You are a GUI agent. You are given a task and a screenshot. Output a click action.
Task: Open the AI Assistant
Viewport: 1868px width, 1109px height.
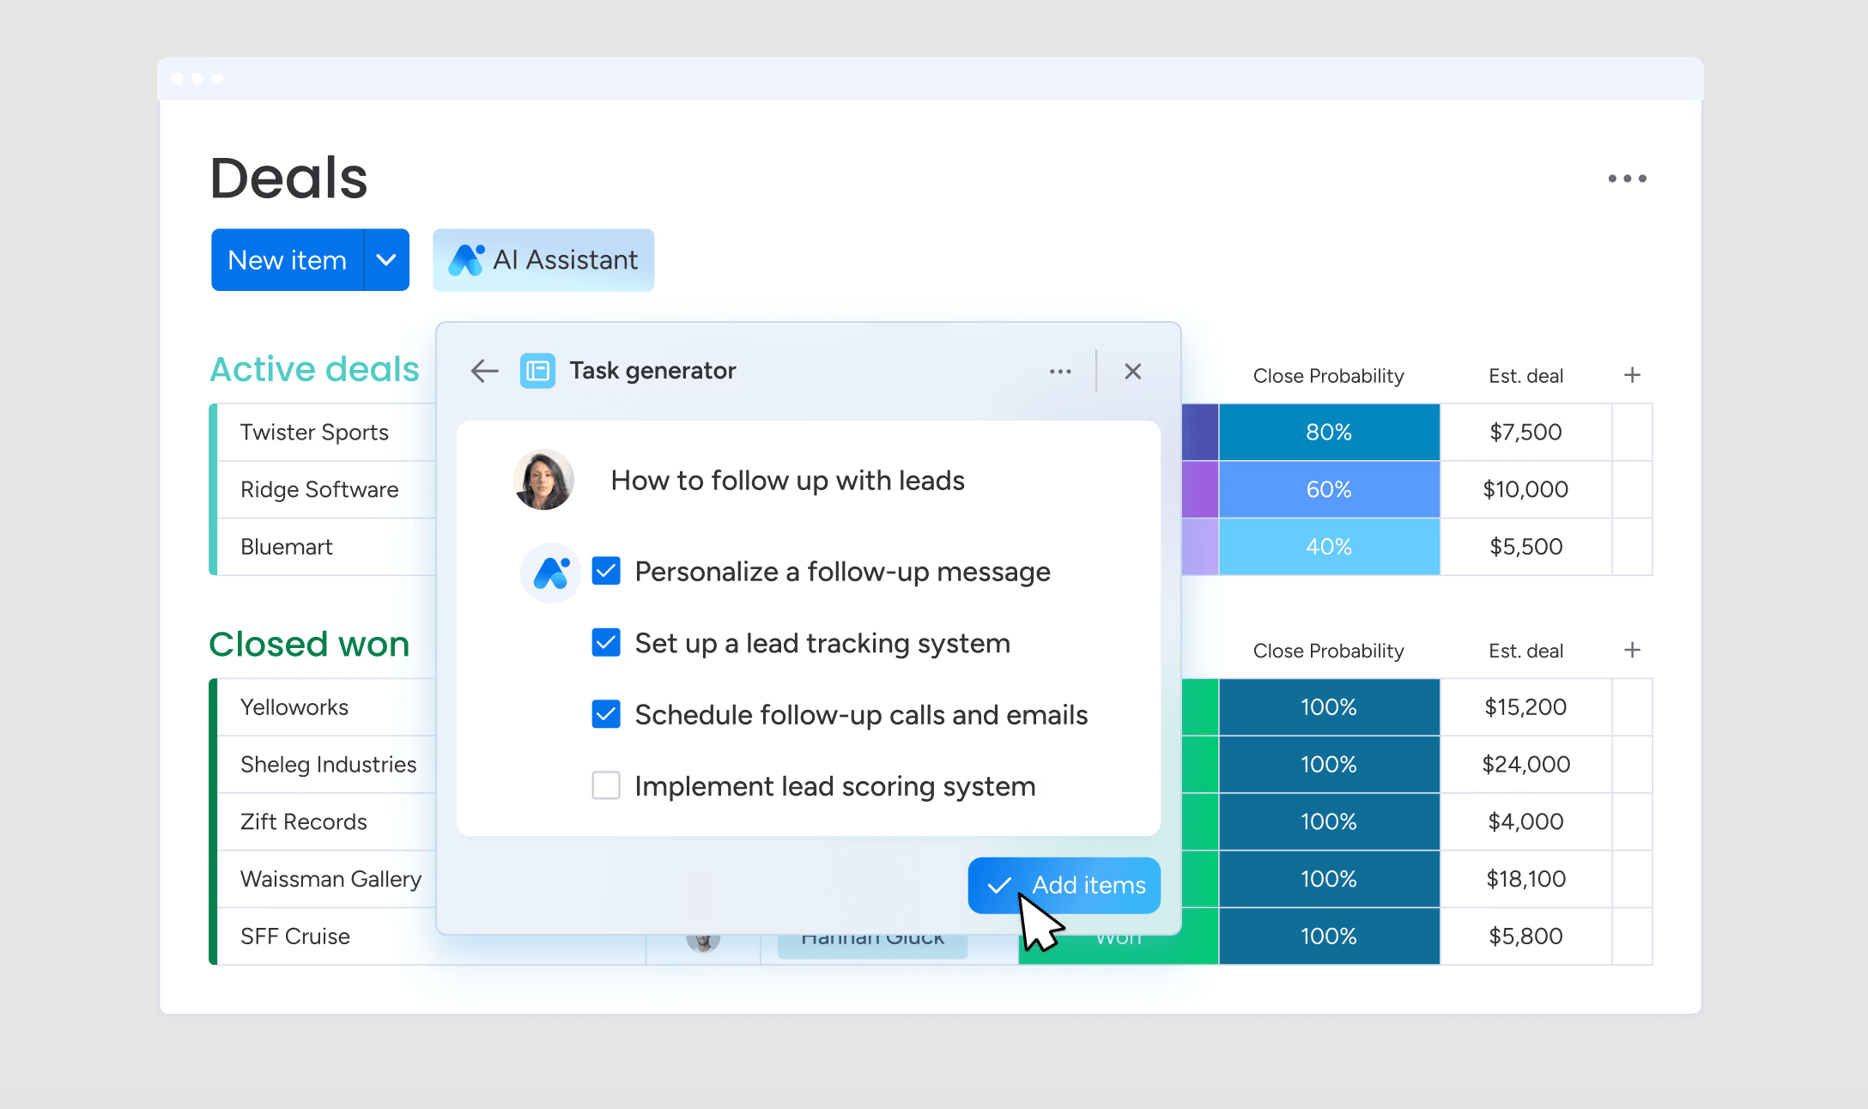click(543, 260)
